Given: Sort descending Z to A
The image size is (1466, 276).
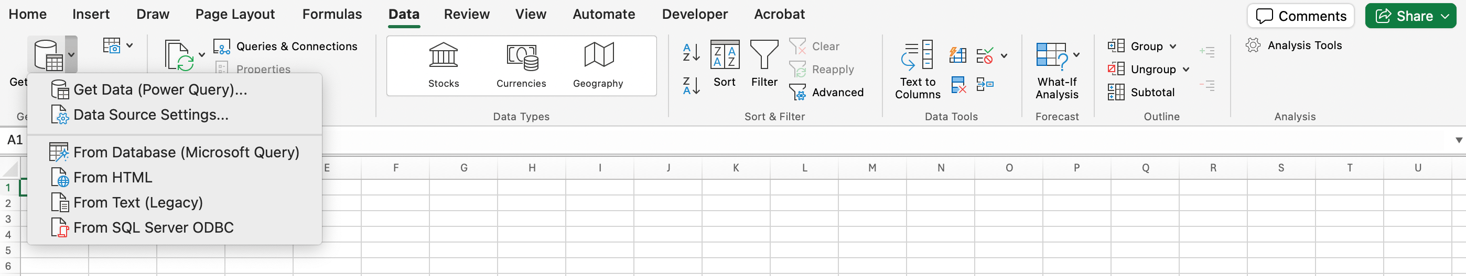Looking at the screenshot, I should click(691, 86).
